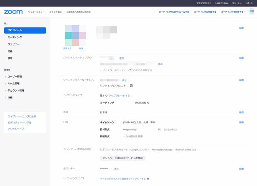Show the hidden host key
This screenshot has height=186, width=257.
116,168
